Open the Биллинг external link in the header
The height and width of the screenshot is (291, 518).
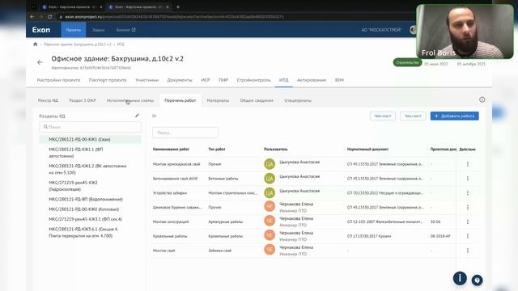point(126,30)
